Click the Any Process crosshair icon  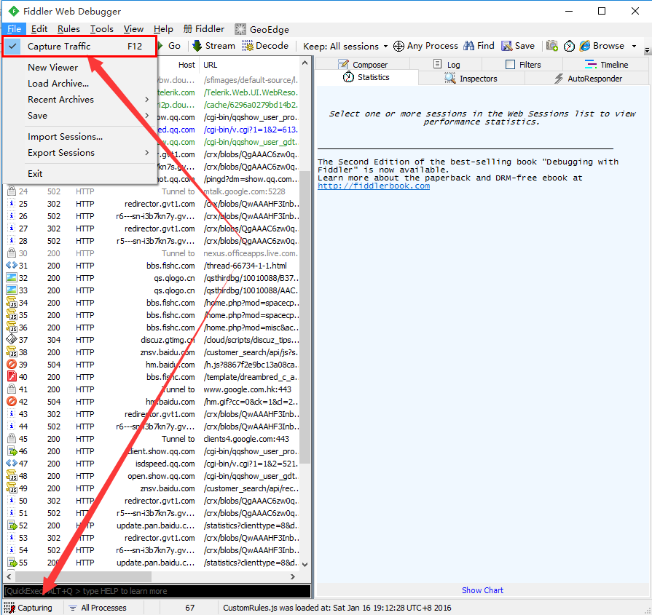398,46
